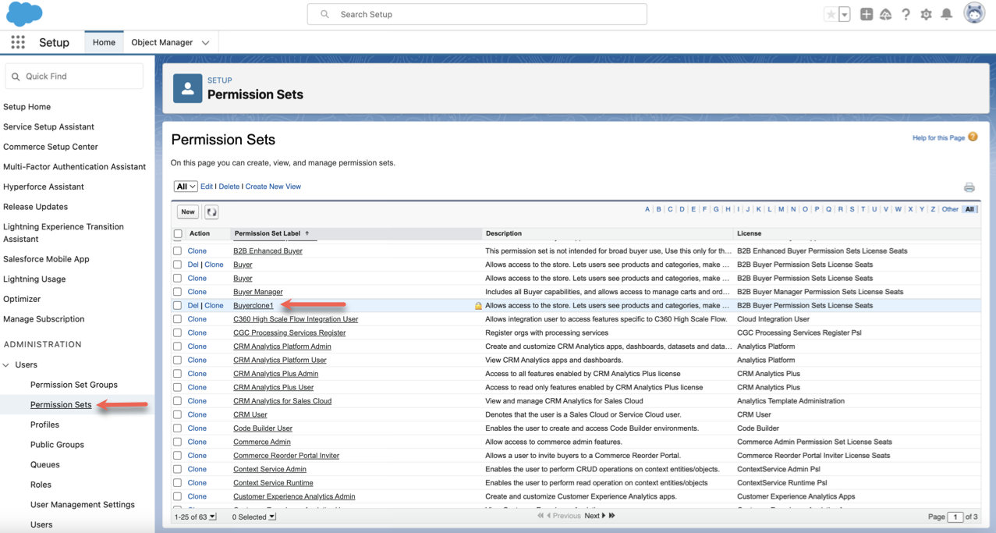Screen dimensions: 996x533
Task: Click the refresh icon beside New
Action: [x=211, y=211]
